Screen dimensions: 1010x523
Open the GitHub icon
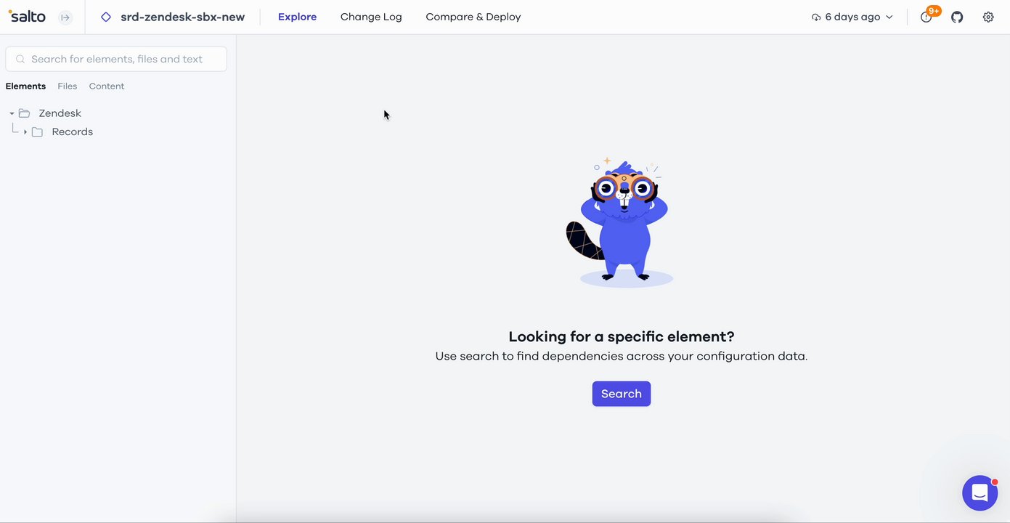(x=957, y=17)
